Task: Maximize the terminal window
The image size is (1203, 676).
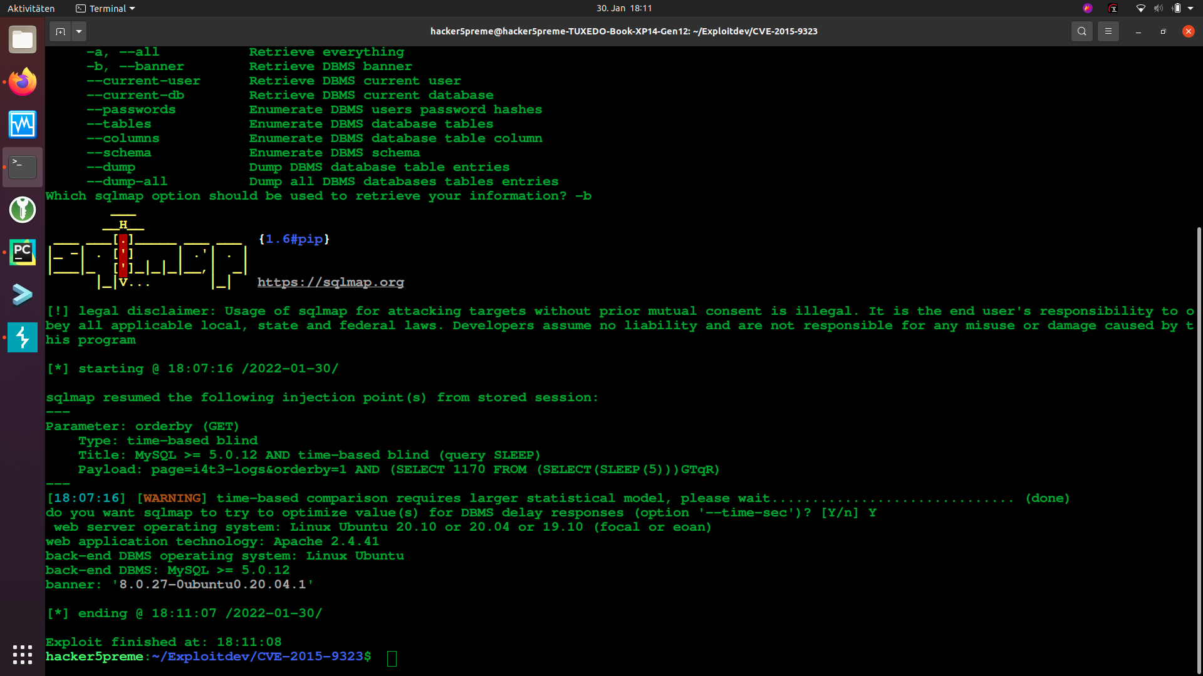Action: 1164,31
